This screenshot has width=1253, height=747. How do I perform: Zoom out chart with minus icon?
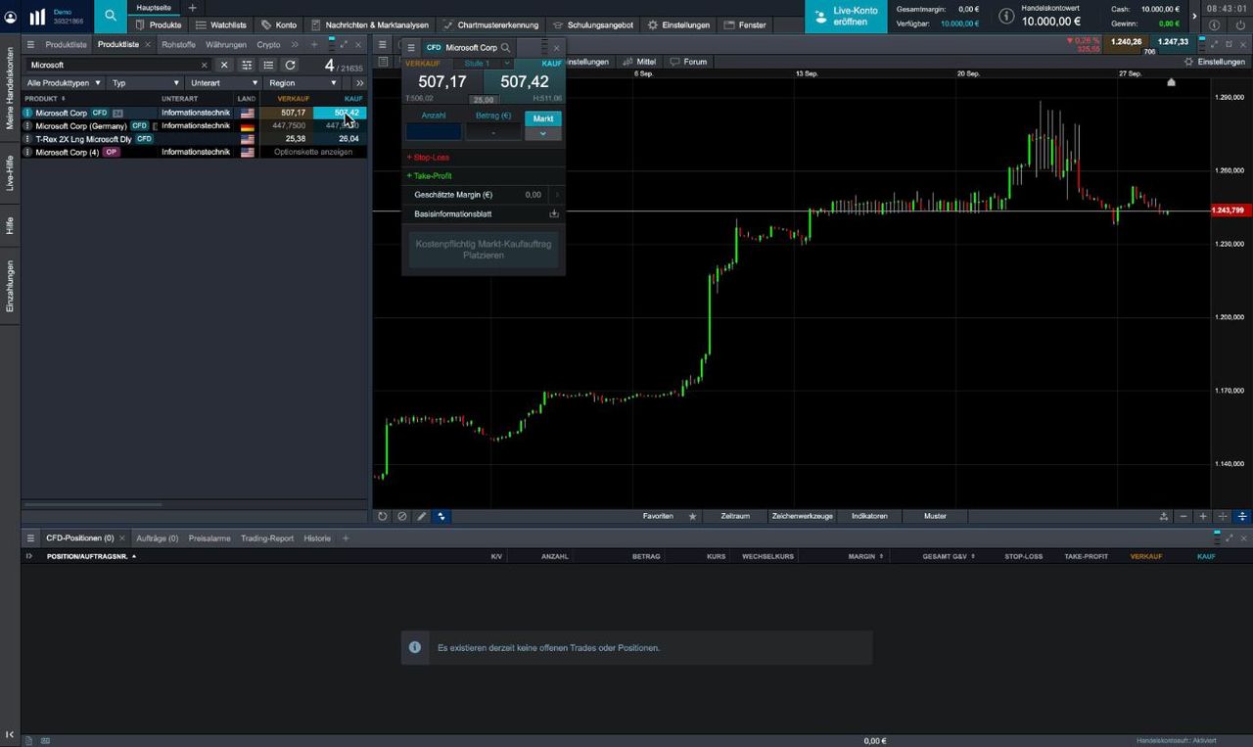[1183, 516]
